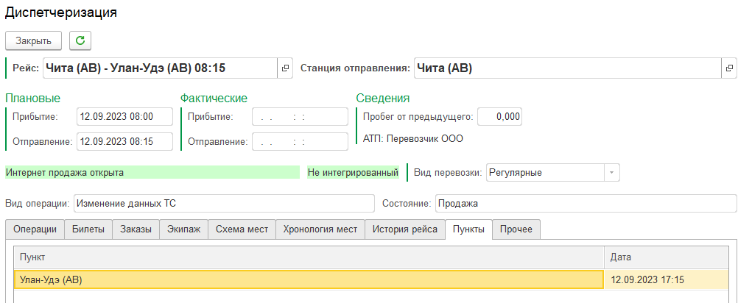The width and height of the screenshot is (738, 303).
Task: Select the Улан-Удэ (АВ) row
Action: 309,279
